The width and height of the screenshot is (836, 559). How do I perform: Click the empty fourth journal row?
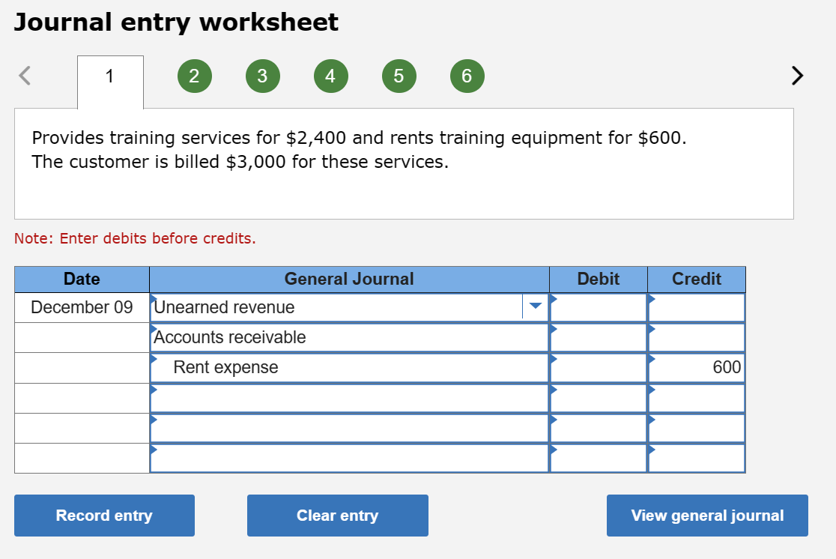pos(348,397)
